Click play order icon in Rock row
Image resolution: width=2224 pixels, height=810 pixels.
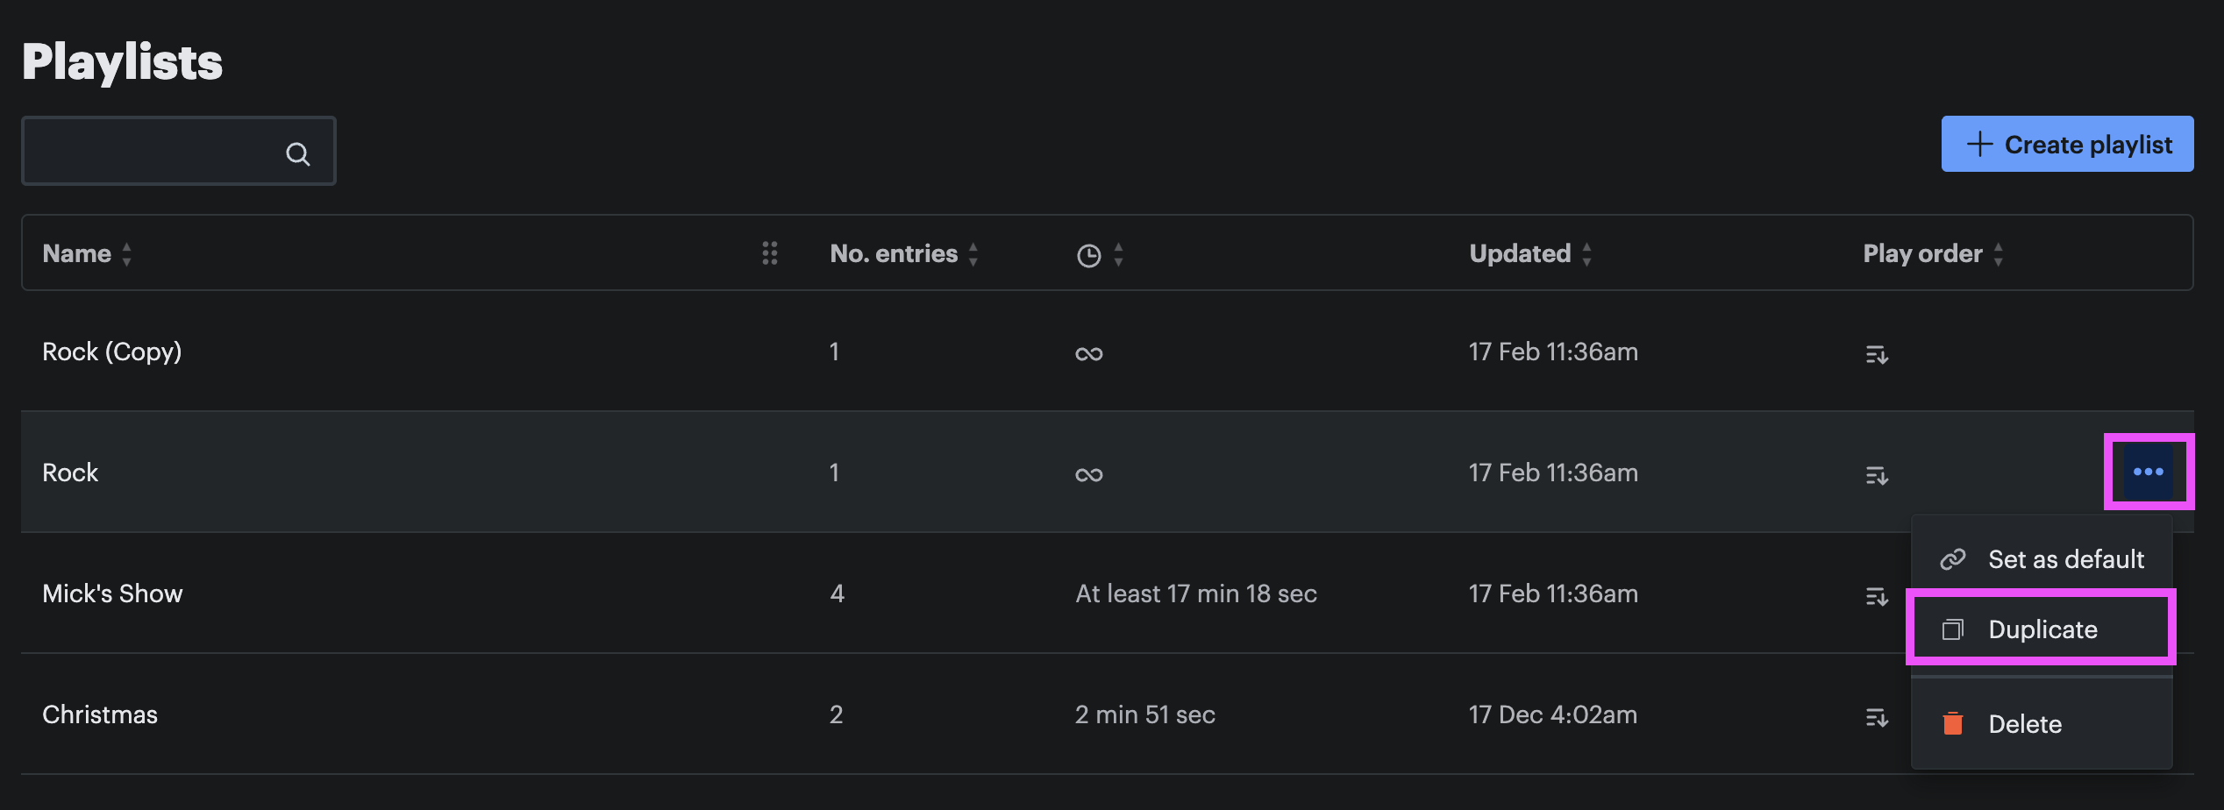click(1876, 475)
